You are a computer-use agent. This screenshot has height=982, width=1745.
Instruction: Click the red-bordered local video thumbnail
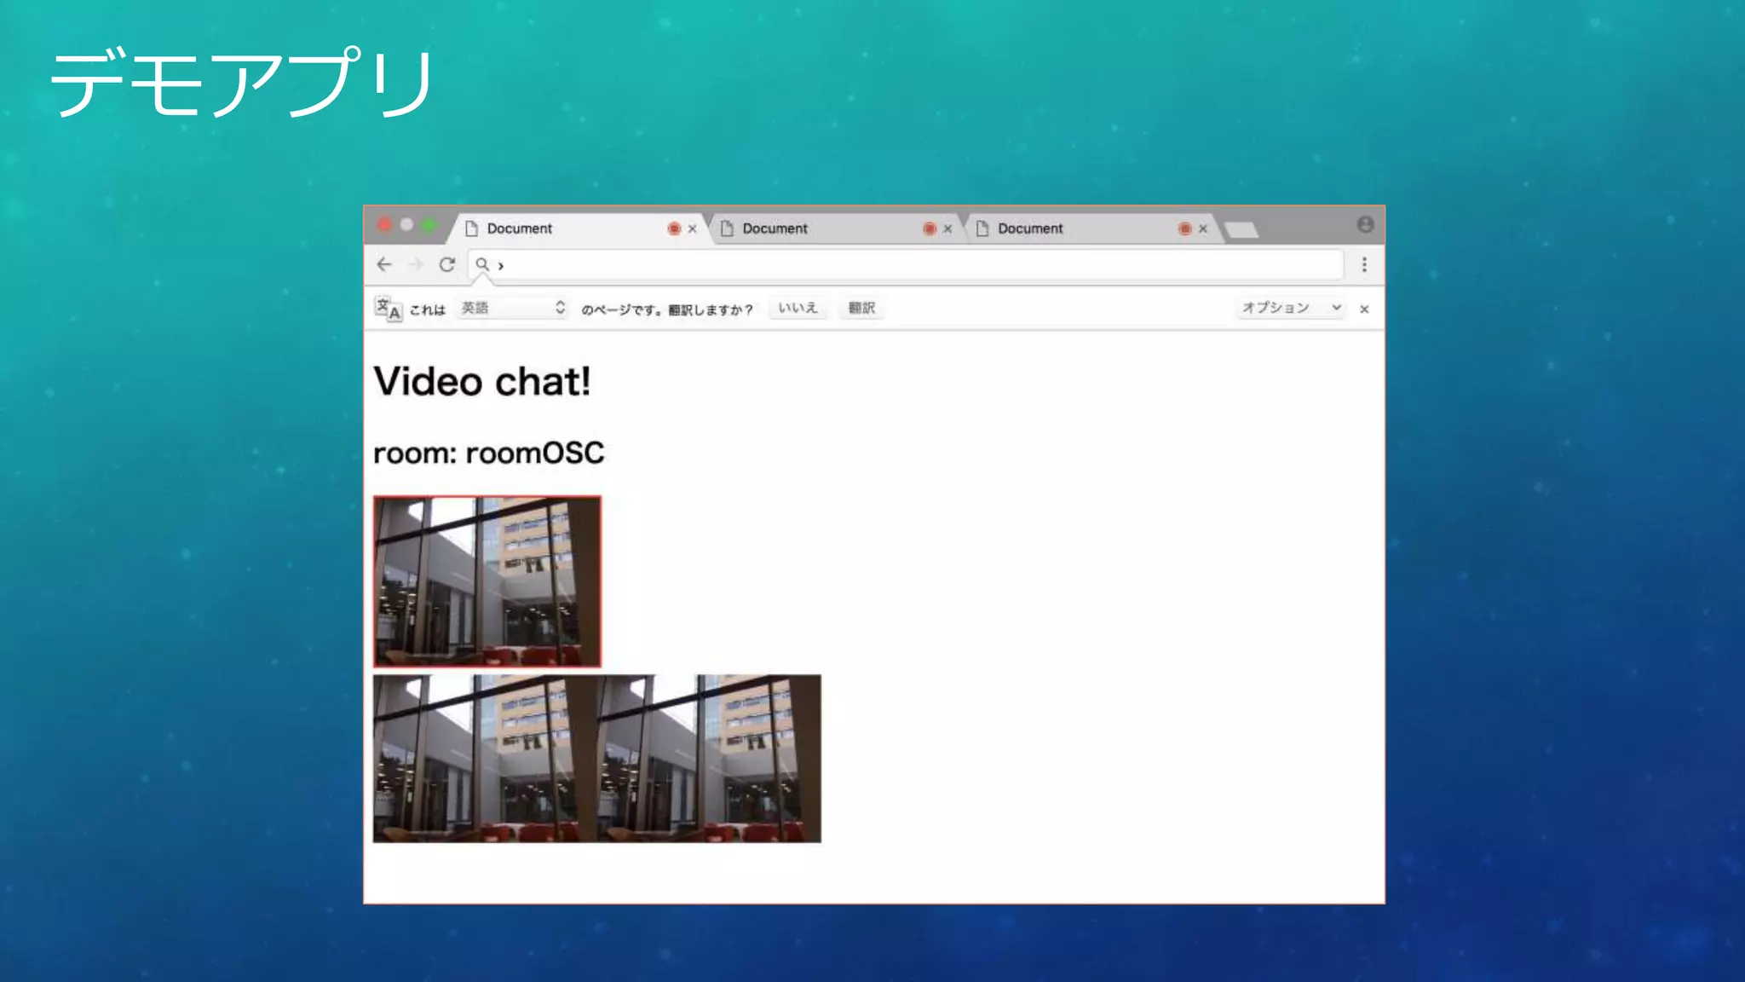(x=487, y=581)
